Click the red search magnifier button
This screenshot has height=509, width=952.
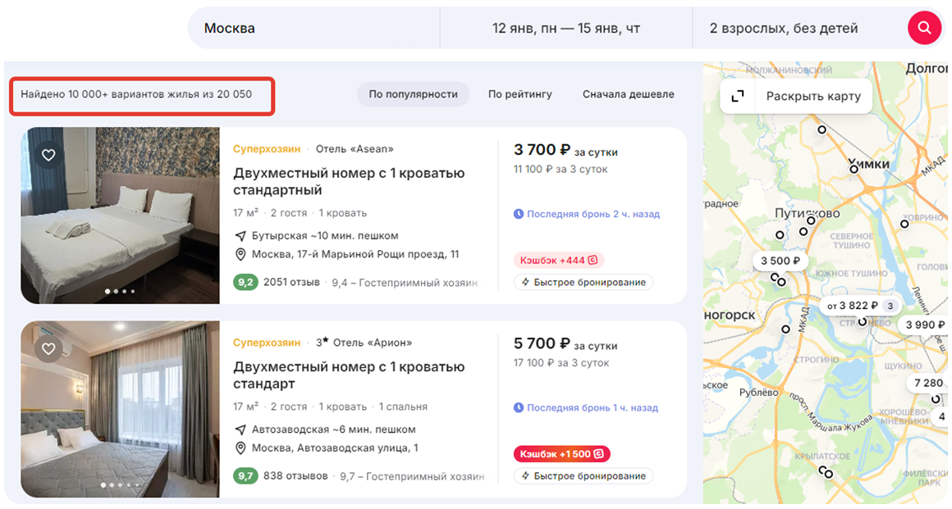pyautogui.click(x=924, y=28)
